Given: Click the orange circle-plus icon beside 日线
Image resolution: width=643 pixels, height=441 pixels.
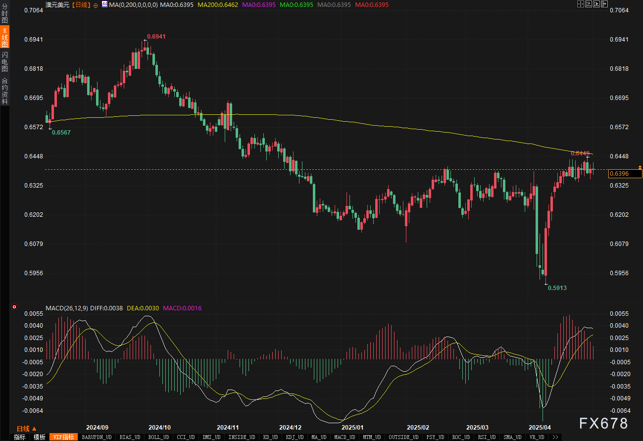Looking at the screenshot, I should click(96, 5).
